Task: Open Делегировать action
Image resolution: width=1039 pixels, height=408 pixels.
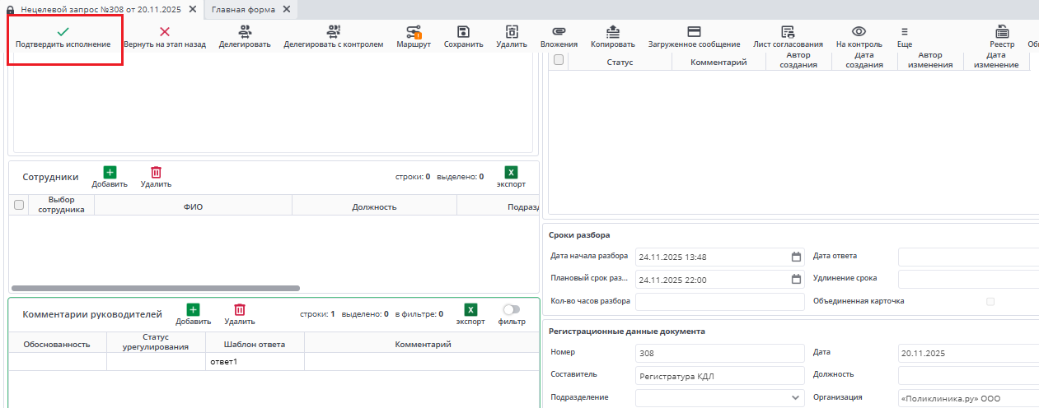Action: (245, 37)
